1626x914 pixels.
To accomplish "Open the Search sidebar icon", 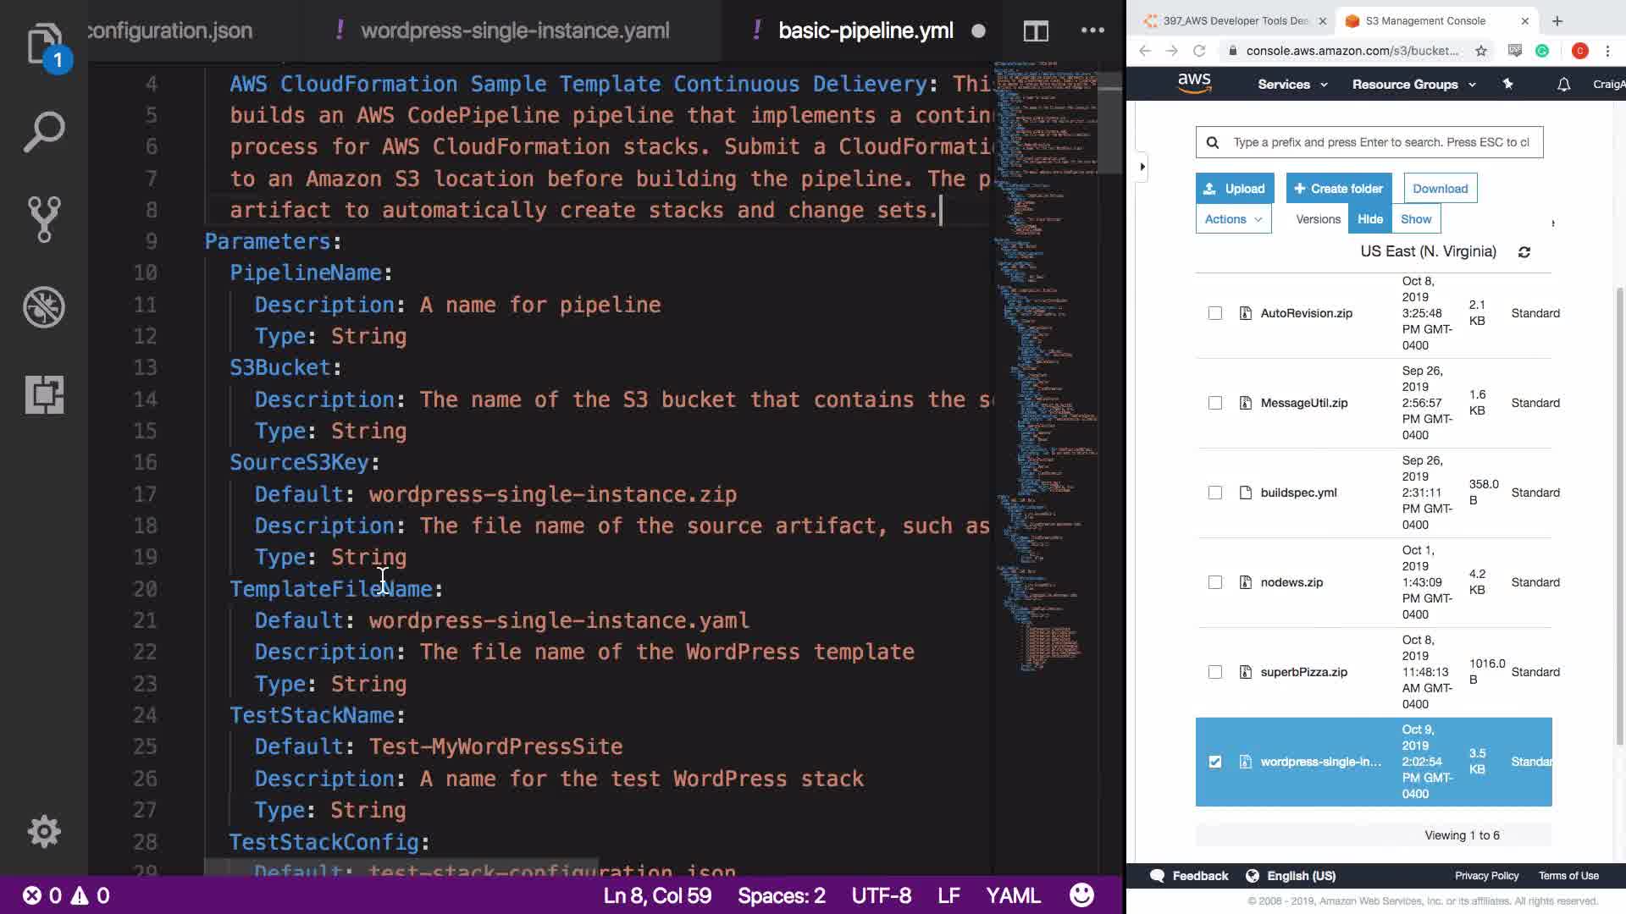I will (43, 132).
